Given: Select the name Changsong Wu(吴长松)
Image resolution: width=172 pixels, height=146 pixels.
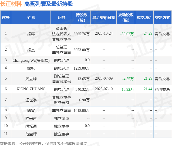Looking at the screenshot, I should (31, 60).
